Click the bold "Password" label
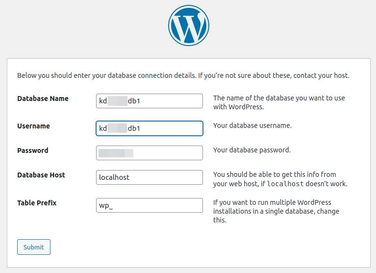Image resolution: width=376 pixels, height=273 pixels. pos(33,150)
